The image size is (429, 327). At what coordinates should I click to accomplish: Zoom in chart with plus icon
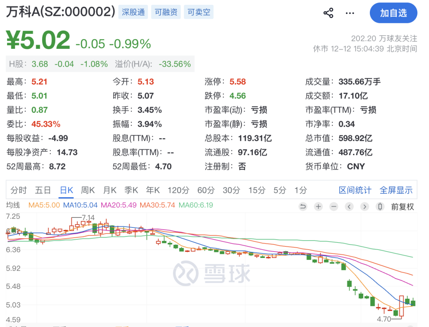[318, 206]
